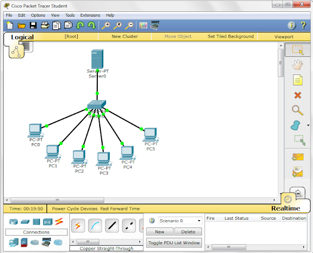Viewport: 313px width, 253px height.
Task: Open the custom devices dialog icon
Action: pos(155,25)
